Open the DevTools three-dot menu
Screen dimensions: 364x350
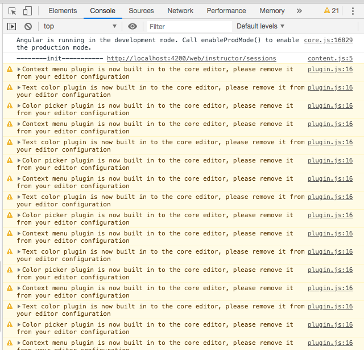click(353, 11)
